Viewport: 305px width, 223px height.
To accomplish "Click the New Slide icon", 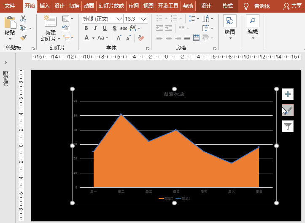I will 50,21.
